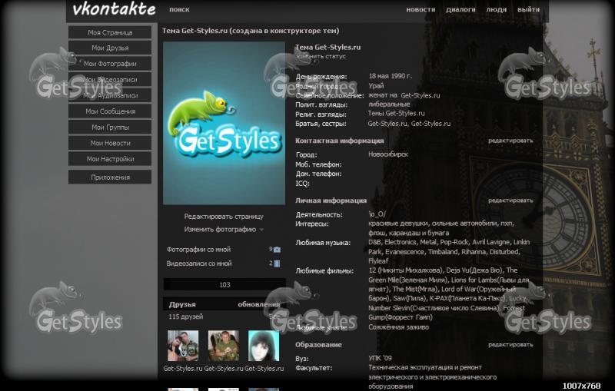Open the third friend's avatar with teal background

[263, 346]
